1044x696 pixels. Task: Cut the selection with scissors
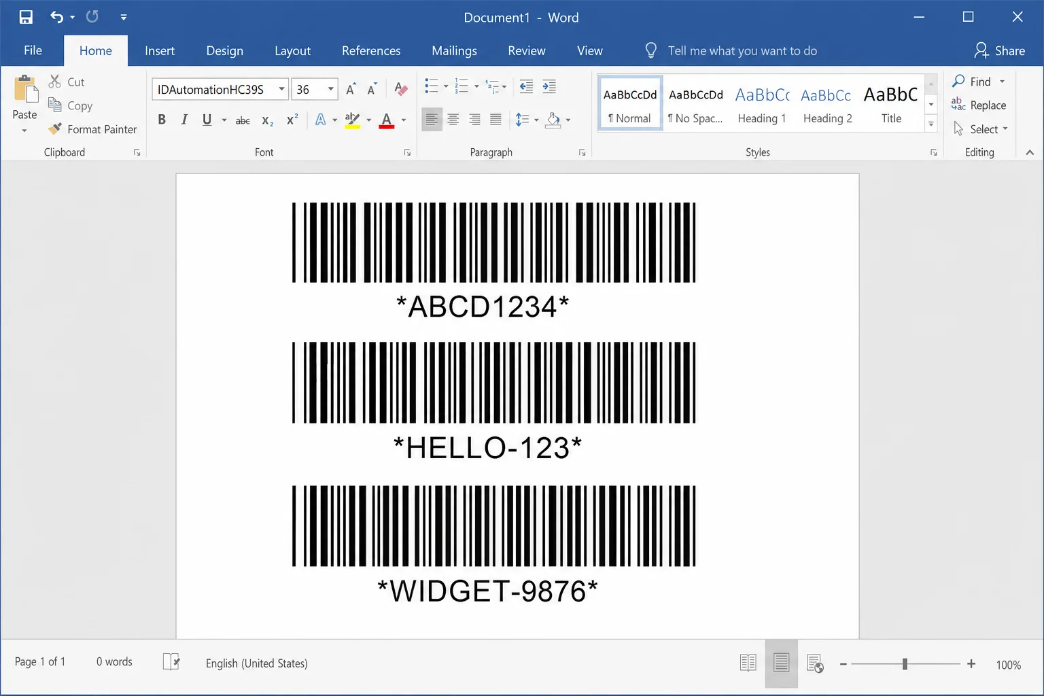[66, 82]
